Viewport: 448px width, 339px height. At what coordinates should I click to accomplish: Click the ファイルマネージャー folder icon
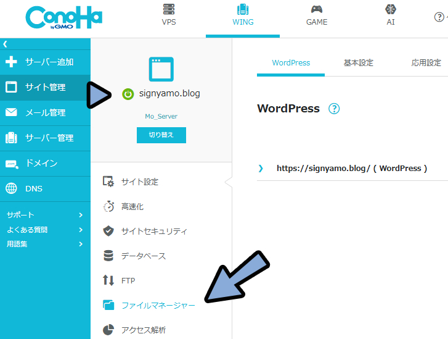[x=108, y=305]
